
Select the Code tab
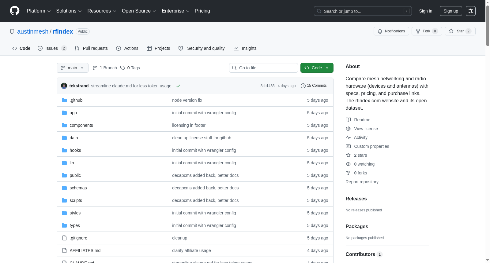pyautogui.click(x=21, y=48)
